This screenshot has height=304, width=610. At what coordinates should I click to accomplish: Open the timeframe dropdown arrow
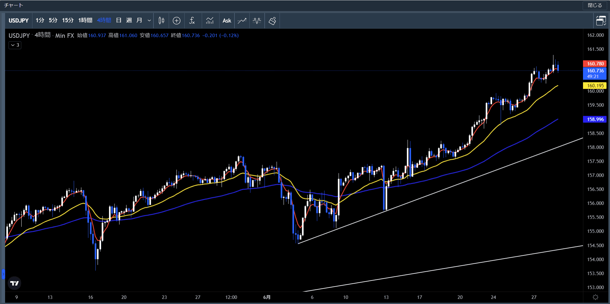point(149,21)
